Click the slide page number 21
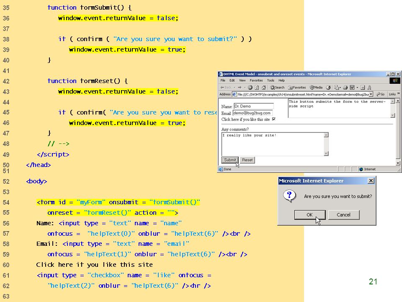 (x=373, y=281)
